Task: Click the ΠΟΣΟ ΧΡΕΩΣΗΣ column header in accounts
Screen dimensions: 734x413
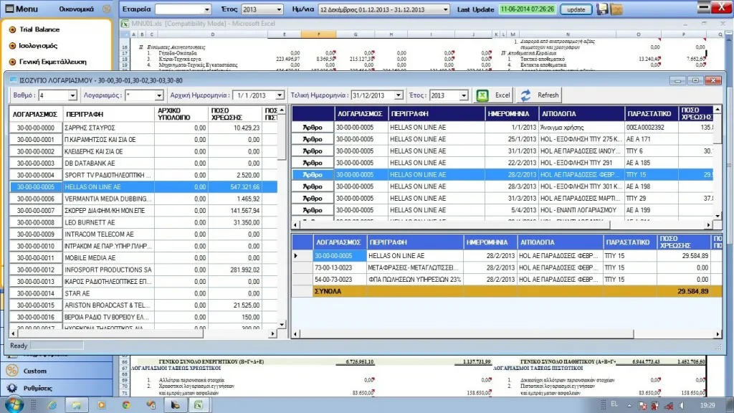Action: point(235,114)
